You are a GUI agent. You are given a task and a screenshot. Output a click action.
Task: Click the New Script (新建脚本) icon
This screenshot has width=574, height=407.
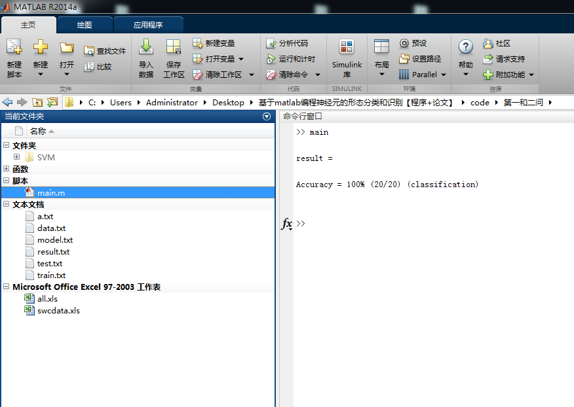coord(14,48)
